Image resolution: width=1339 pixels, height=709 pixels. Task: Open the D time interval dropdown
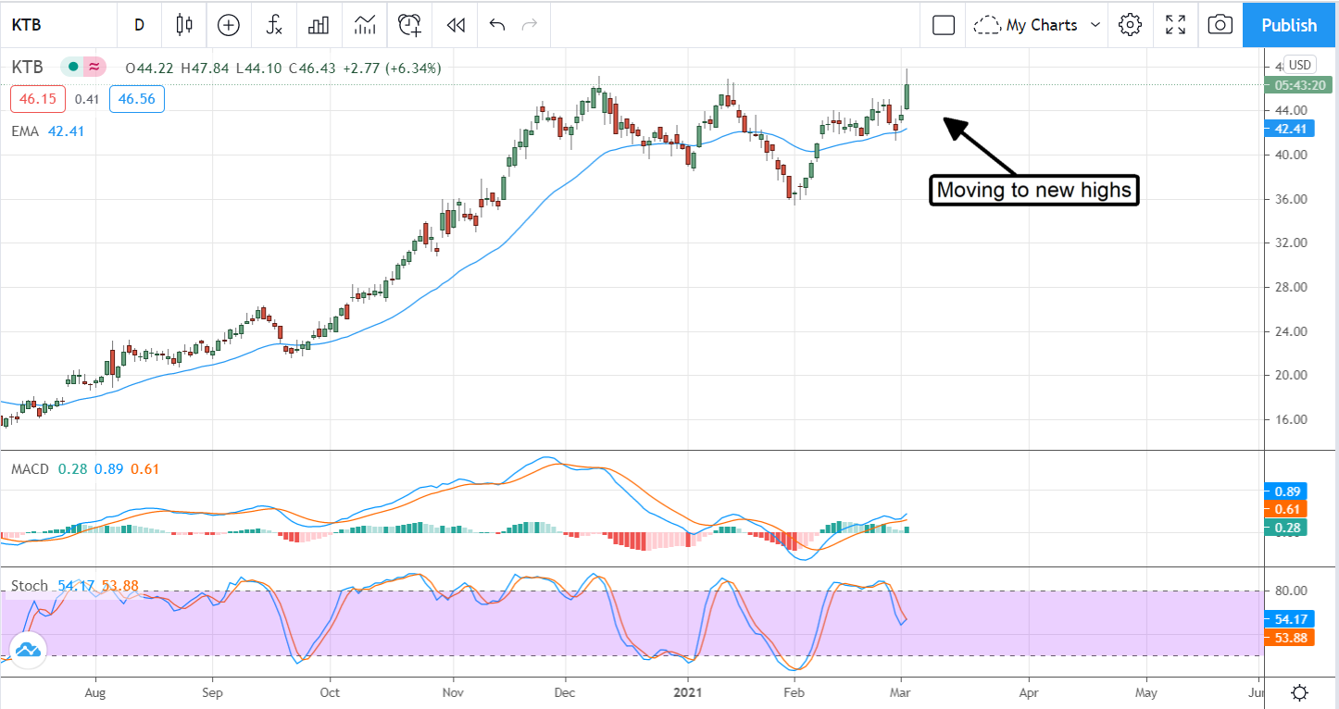click(139, 25)
